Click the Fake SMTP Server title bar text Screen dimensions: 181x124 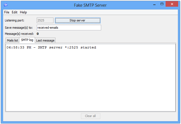click(x=90, y=5)
